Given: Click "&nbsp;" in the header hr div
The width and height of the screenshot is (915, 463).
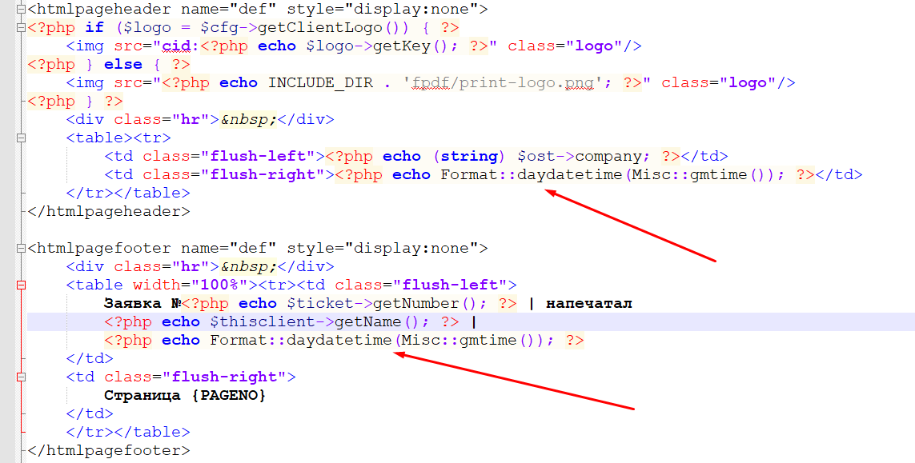Looking at the screenshot, I should (x=248, y=119).
